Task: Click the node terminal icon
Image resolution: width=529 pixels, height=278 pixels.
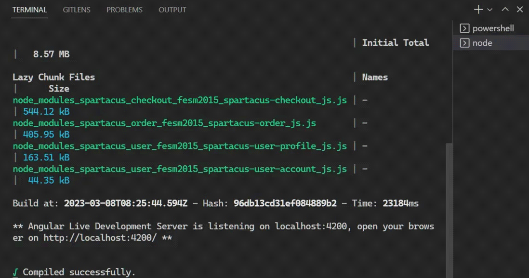Action: pyautogui.click(x=464, y=43)
